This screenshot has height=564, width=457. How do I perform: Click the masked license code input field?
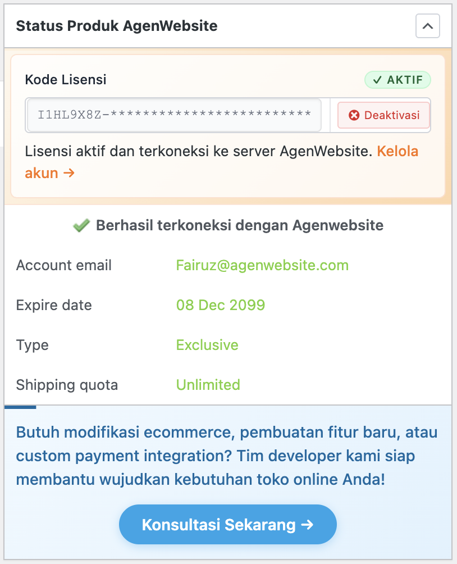coord(174,115)
